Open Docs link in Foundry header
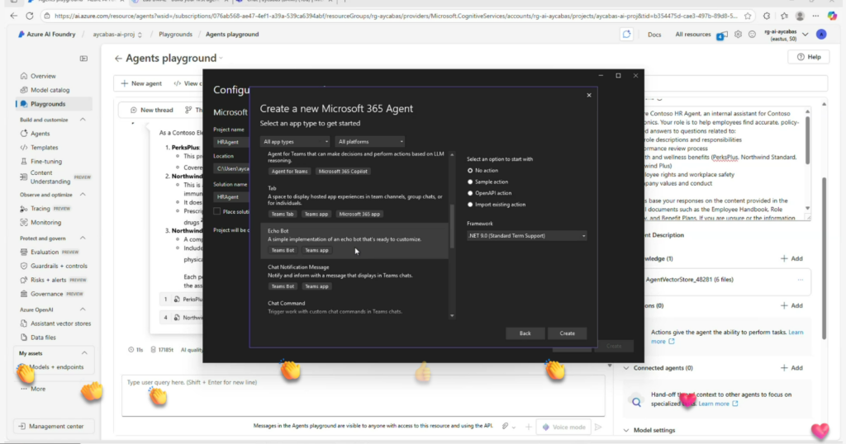Image resolution: width=846 pixels, height=444 pixels. pos(654,35)
